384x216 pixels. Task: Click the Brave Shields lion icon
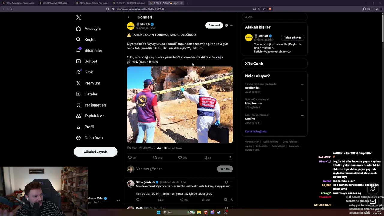(x=270, y=9)
